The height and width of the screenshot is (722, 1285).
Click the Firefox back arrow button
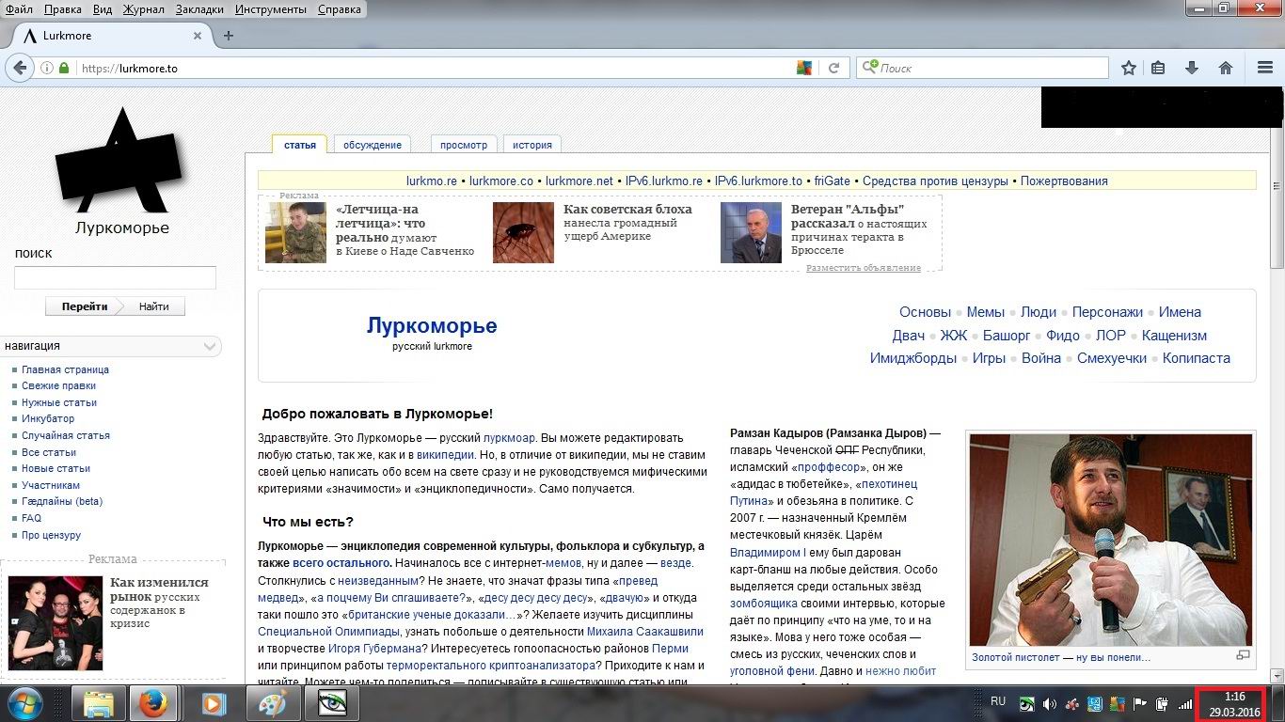click(x=20, y=68)
